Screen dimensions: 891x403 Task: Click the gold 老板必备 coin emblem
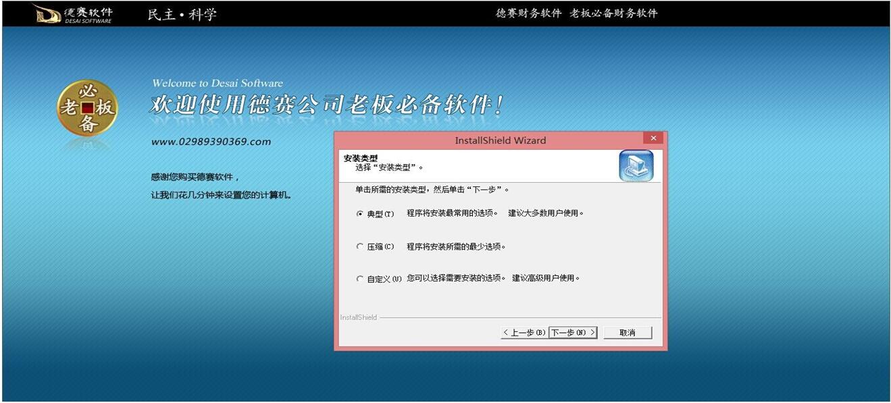pyautogui.click(x=87, y=108)
